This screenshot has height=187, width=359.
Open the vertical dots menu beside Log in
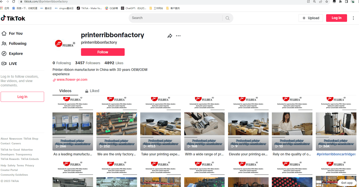pyautogui.click(x=353, y=18)
